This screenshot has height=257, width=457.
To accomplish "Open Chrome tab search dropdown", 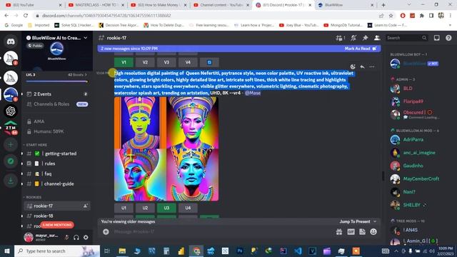I will point(409,5).
